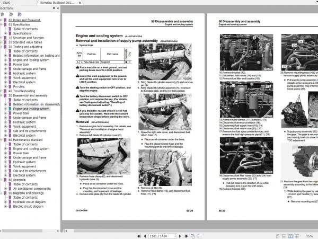Open 20 Standard value tables bookmark

pos(25,42)
